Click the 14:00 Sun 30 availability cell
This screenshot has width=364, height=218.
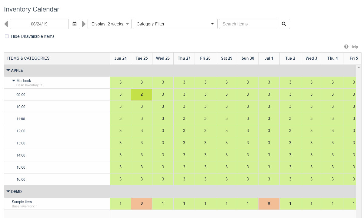pos(248,155)
